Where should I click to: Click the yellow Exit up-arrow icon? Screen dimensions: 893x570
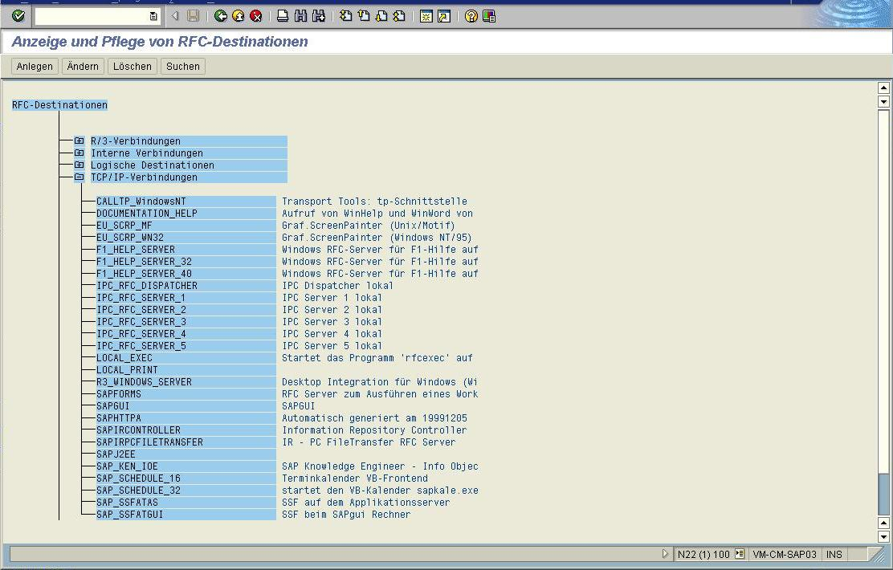tap(238, 16)
